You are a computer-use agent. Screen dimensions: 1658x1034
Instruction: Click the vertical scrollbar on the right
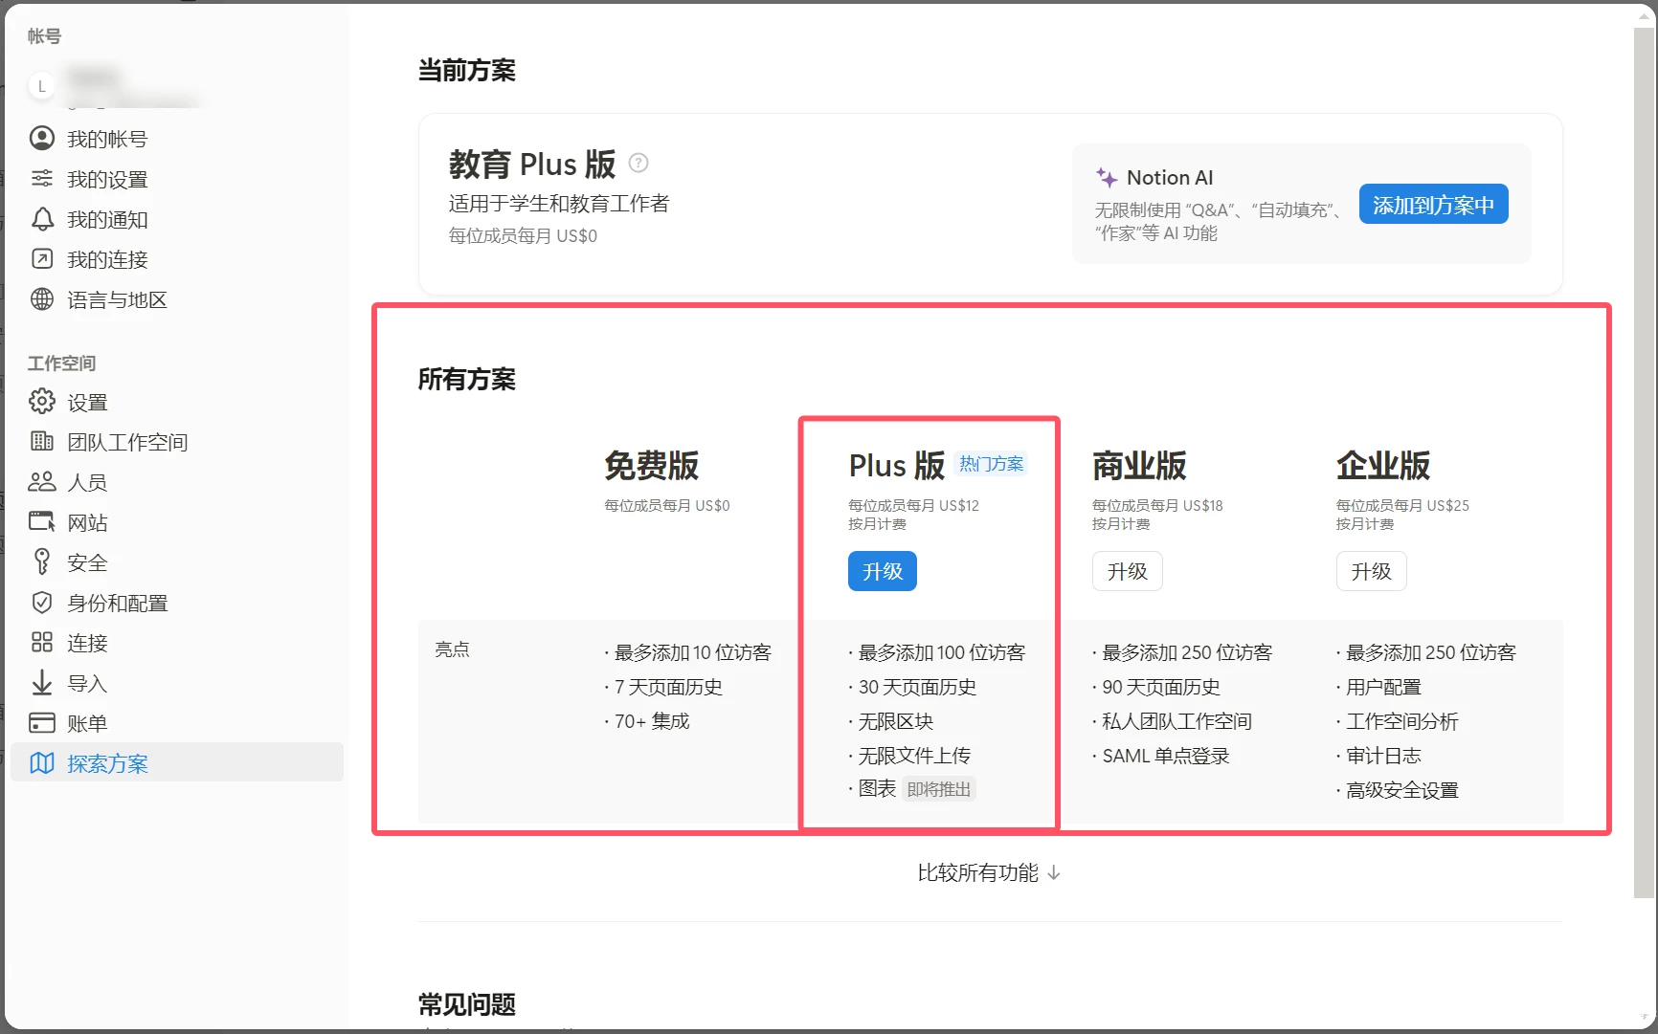click(1644, 459)
